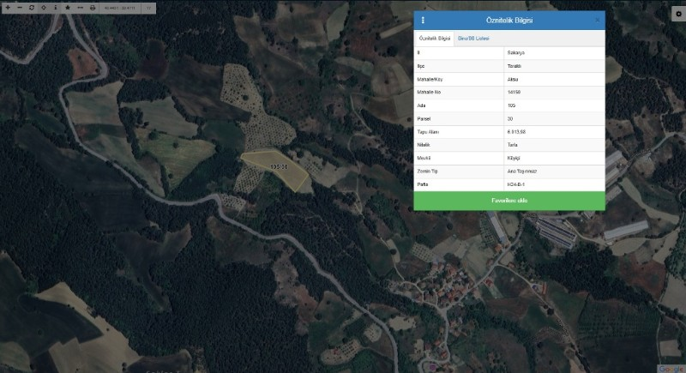
Task: Click the Google logo link
Action: click(x=671, y=368)
